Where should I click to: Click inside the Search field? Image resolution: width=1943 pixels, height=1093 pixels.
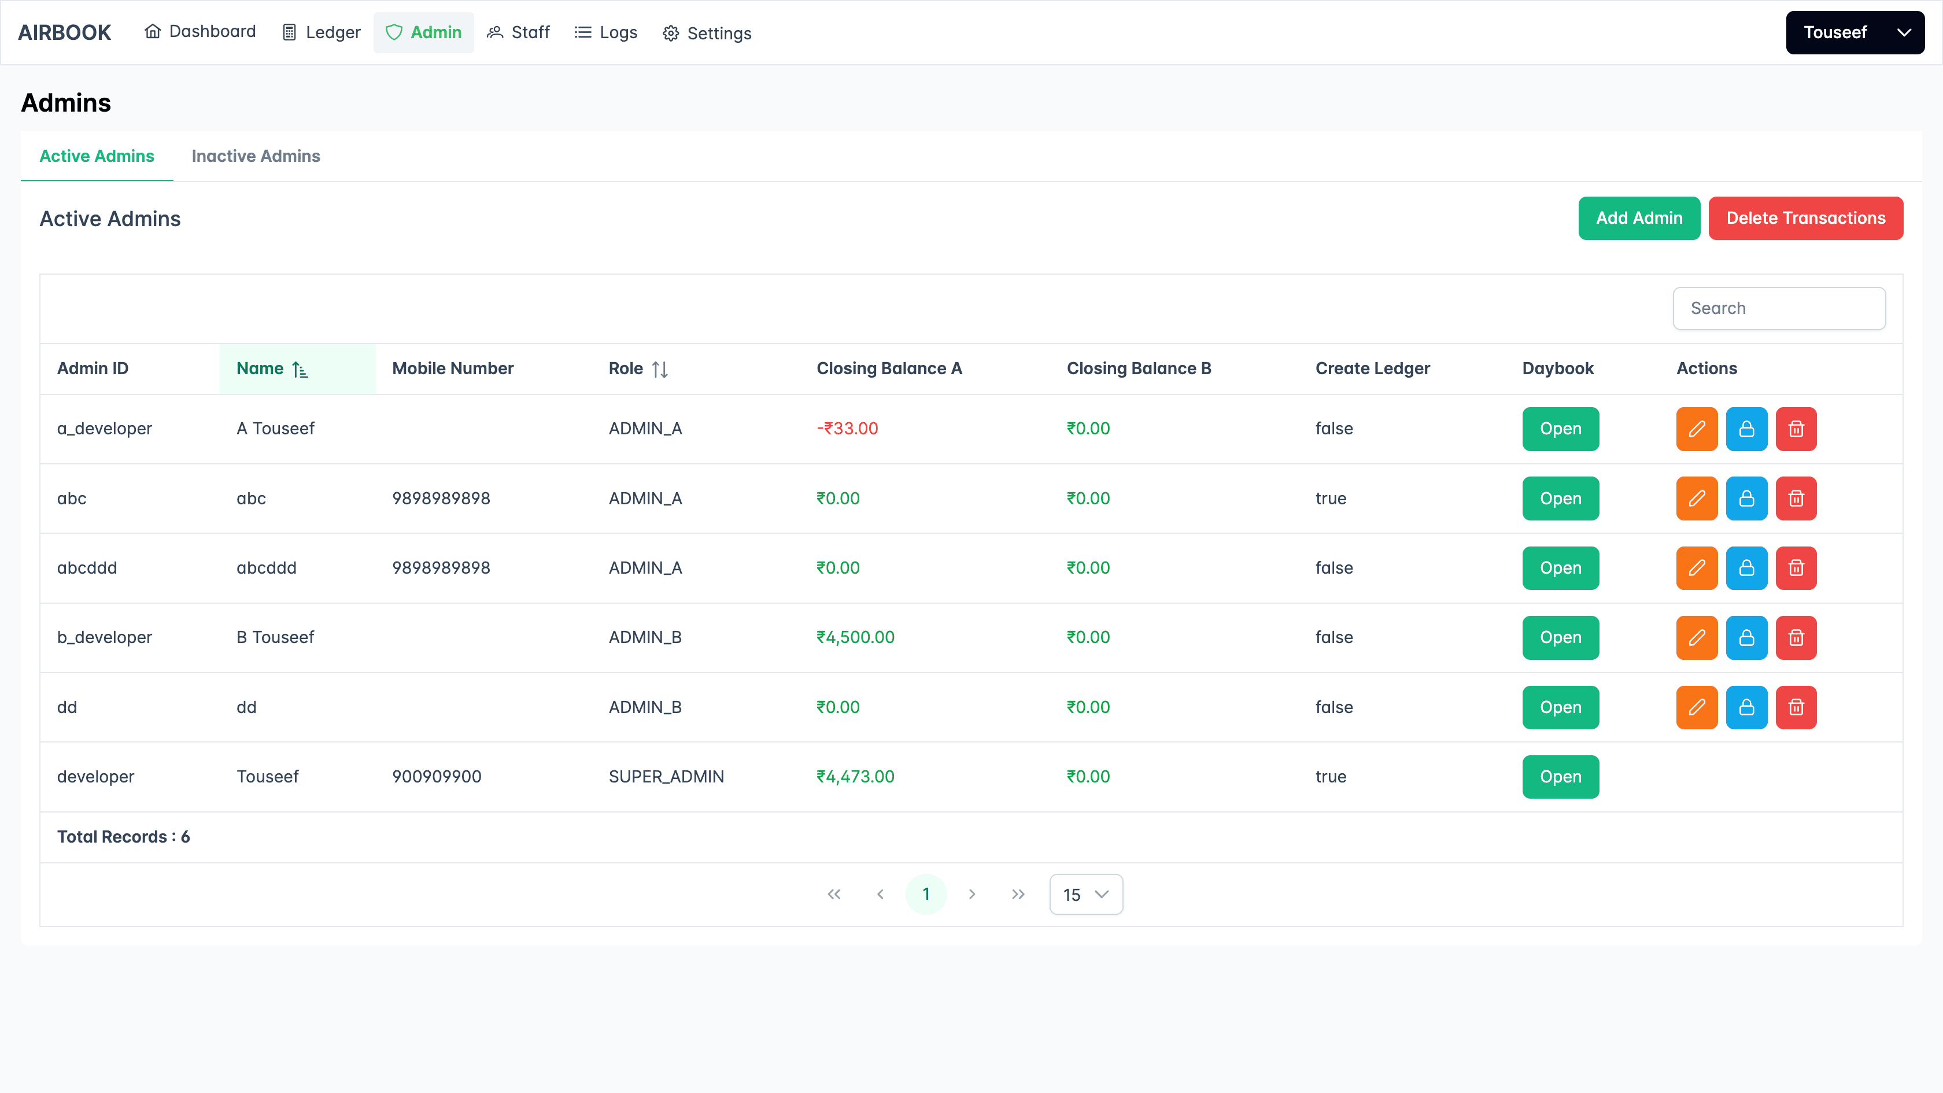coord(1779,308)
